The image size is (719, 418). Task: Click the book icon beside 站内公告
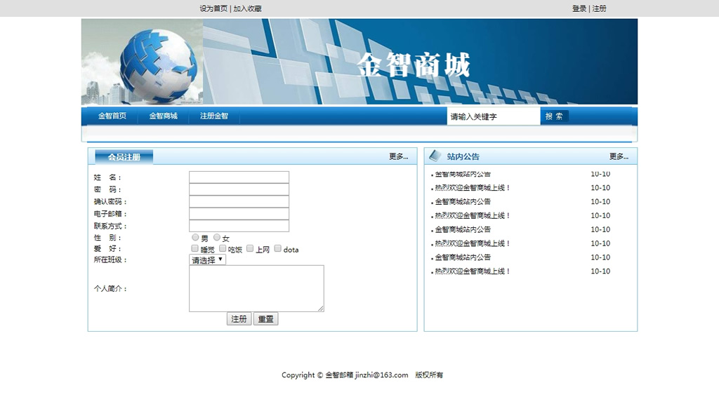pos(435,156)
